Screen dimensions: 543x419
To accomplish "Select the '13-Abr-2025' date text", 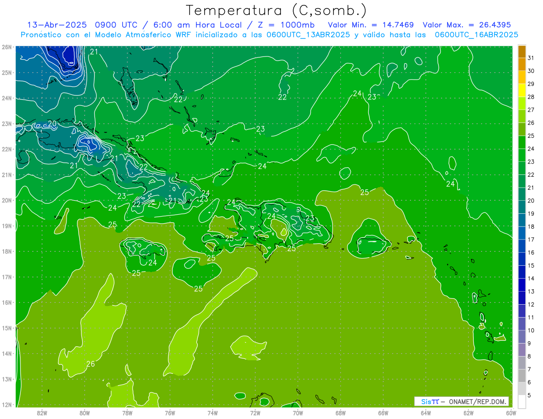I will [x=57, y=25].
